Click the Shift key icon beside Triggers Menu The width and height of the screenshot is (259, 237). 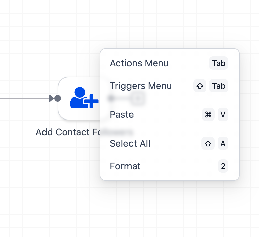point(200,86)
